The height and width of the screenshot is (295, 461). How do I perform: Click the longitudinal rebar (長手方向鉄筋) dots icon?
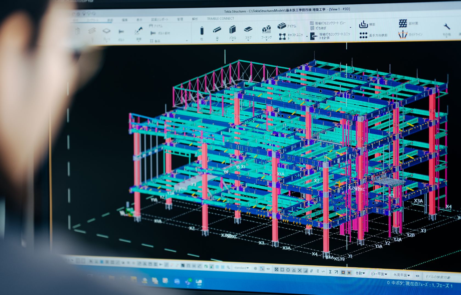point(363,35)
